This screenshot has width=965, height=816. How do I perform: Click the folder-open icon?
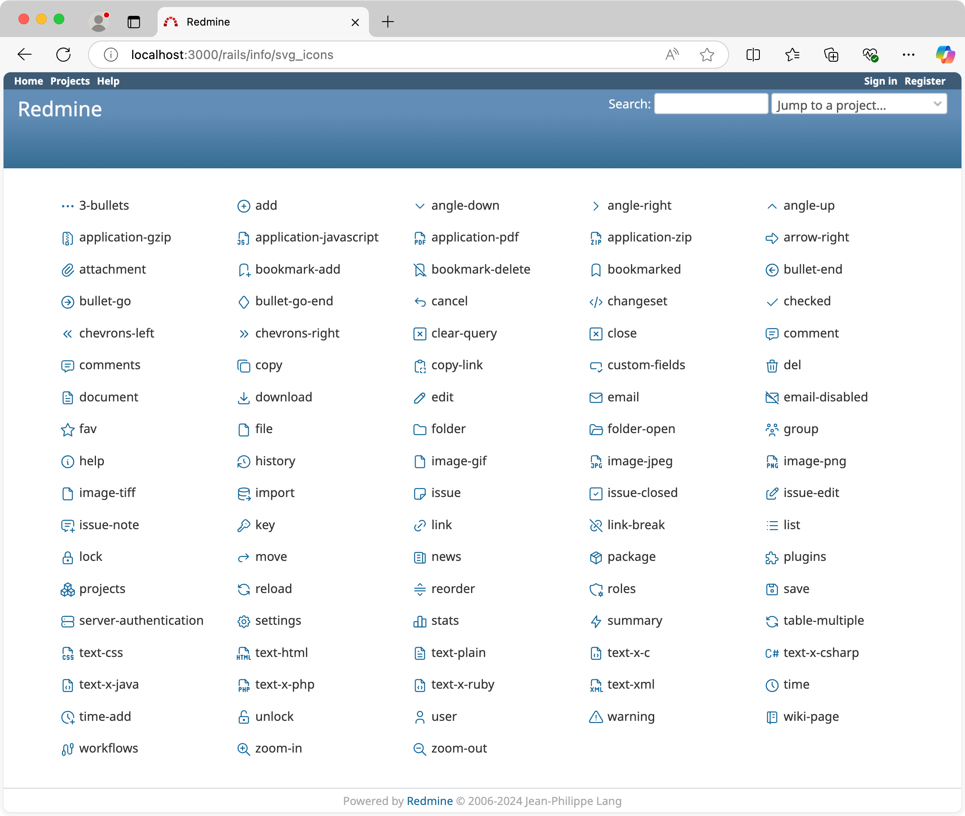coord(596,430)
